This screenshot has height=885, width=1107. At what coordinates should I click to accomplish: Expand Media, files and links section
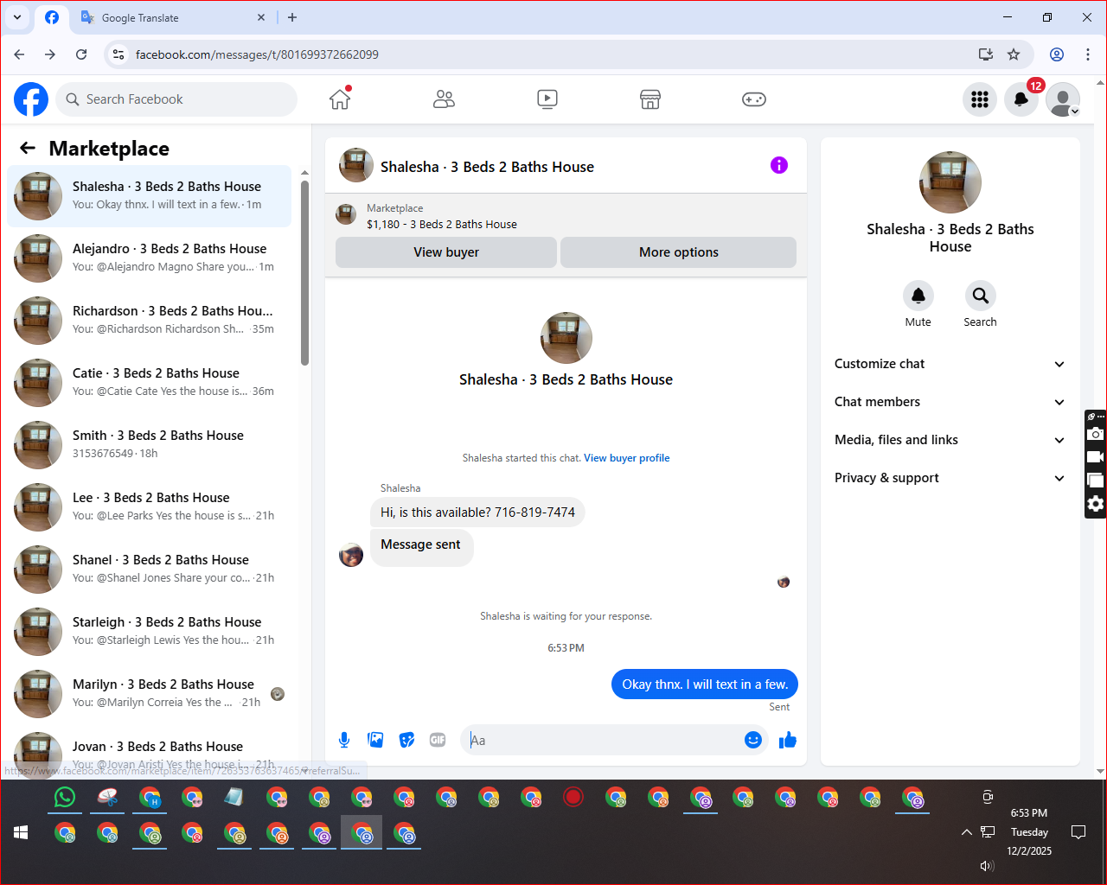pos(950,440)
